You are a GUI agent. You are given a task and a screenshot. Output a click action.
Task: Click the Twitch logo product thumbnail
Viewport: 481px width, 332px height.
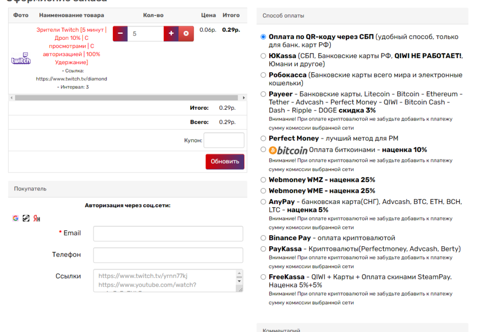tap(21, 58)
